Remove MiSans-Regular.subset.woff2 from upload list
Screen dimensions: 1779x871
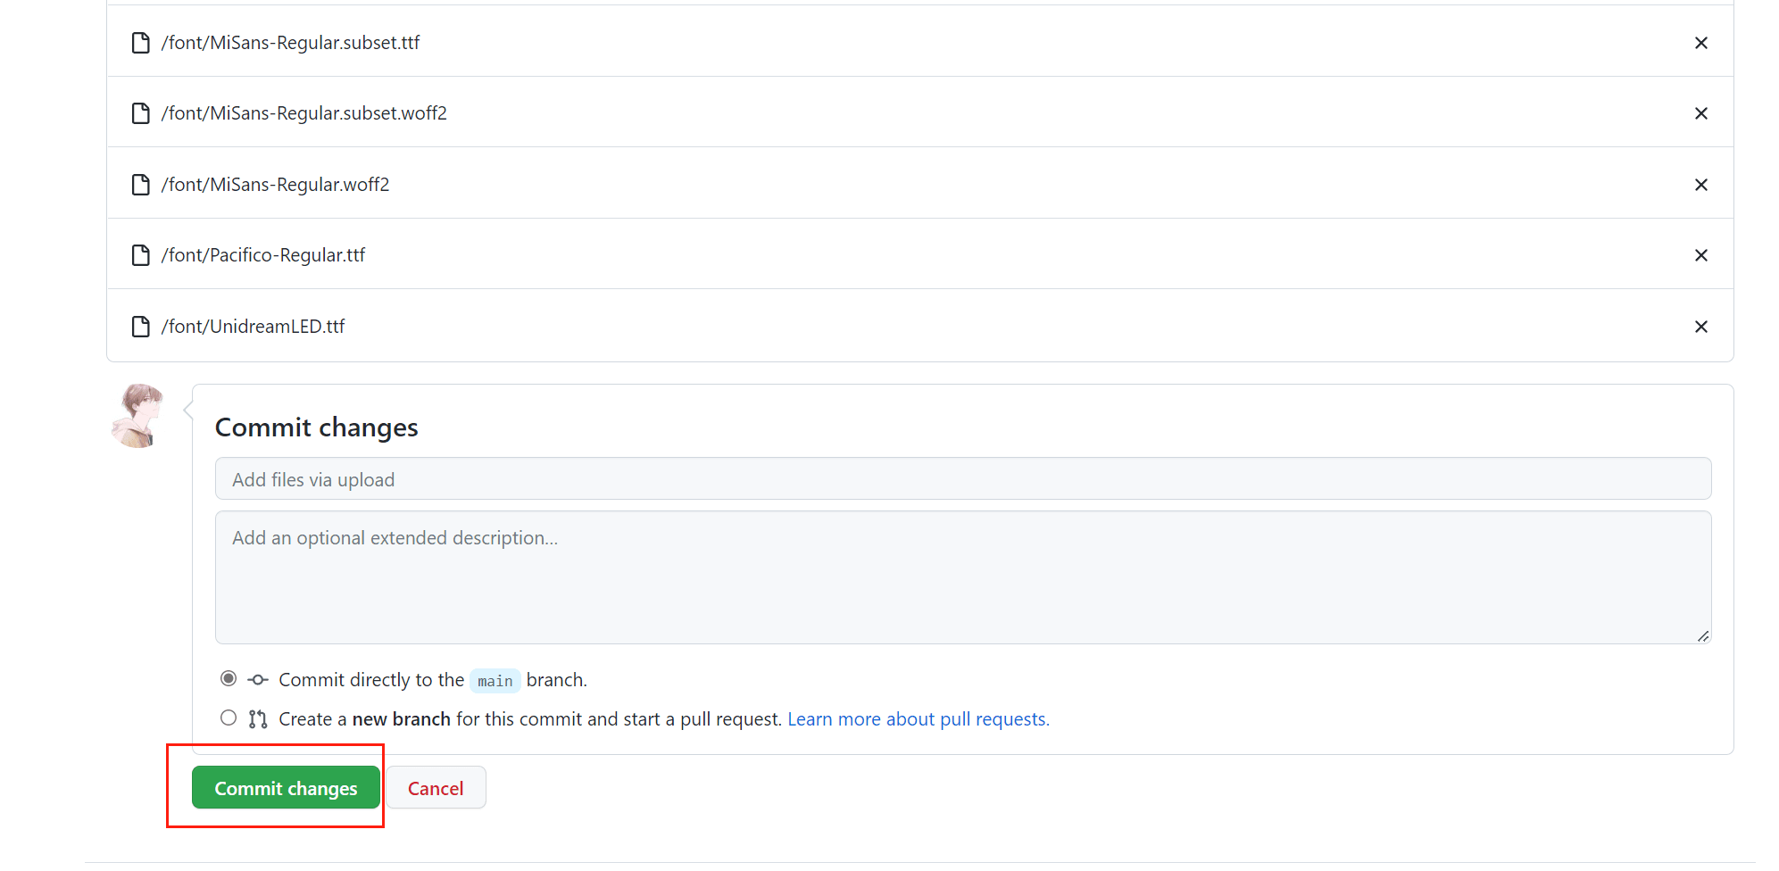tap(1700, 113)
